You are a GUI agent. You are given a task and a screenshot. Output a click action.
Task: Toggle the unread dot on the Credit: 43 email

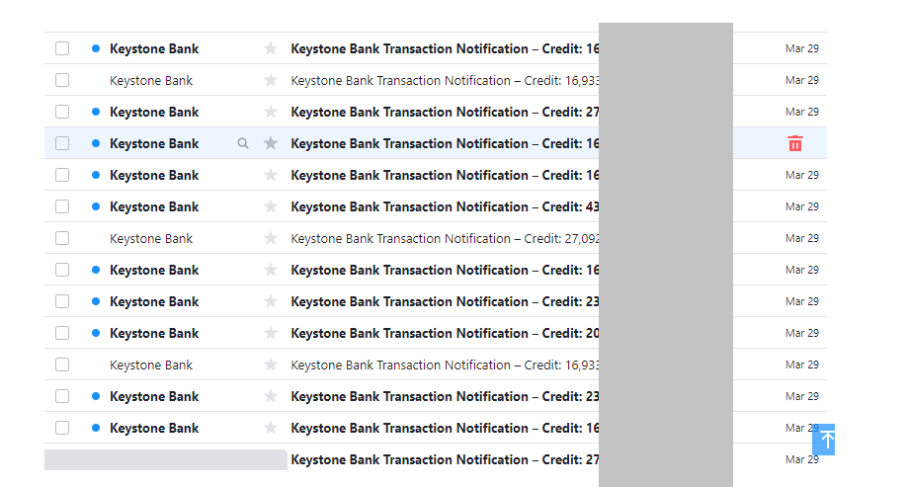[95, 206]
